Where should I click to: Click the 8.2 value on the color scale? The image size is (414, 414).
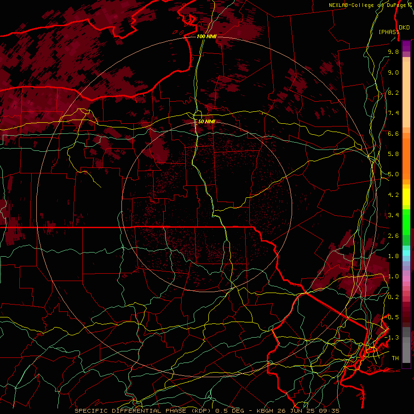pos(393,92)
